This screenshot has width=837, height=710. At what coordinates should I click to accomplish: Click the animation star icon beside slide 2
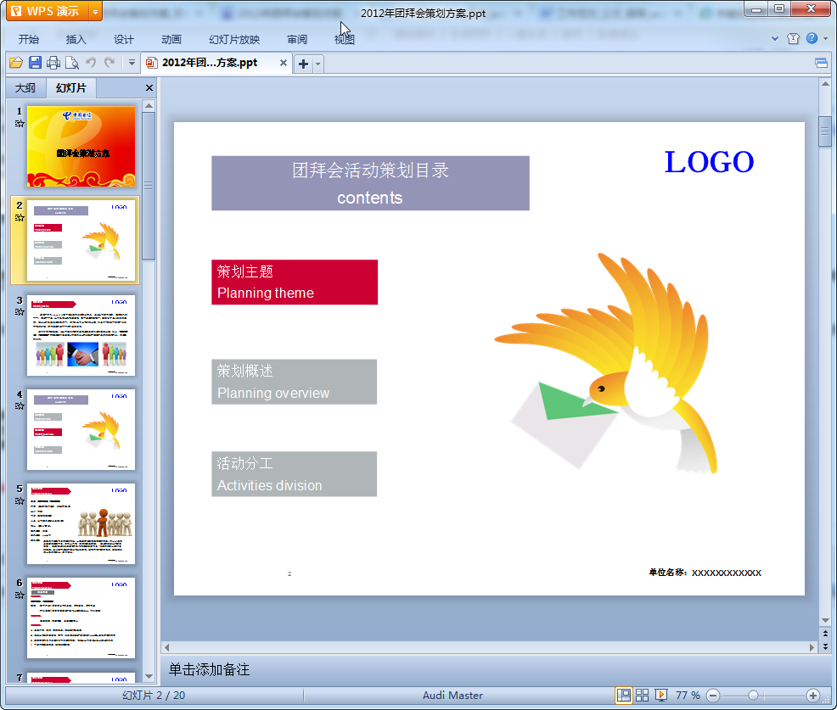pyautogui.click(x=20, y=218)
